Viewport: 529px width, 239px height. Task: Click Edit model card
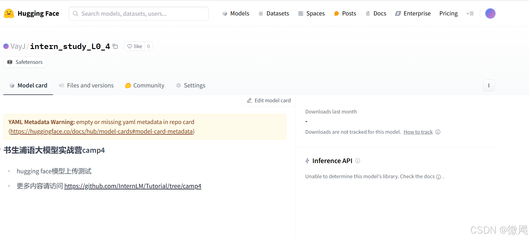269,100
